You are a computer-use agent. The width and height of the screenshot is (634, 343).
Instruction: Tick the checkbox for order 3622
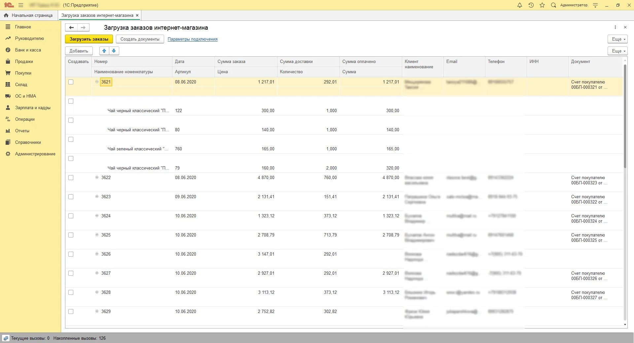[x=71, y=178]
